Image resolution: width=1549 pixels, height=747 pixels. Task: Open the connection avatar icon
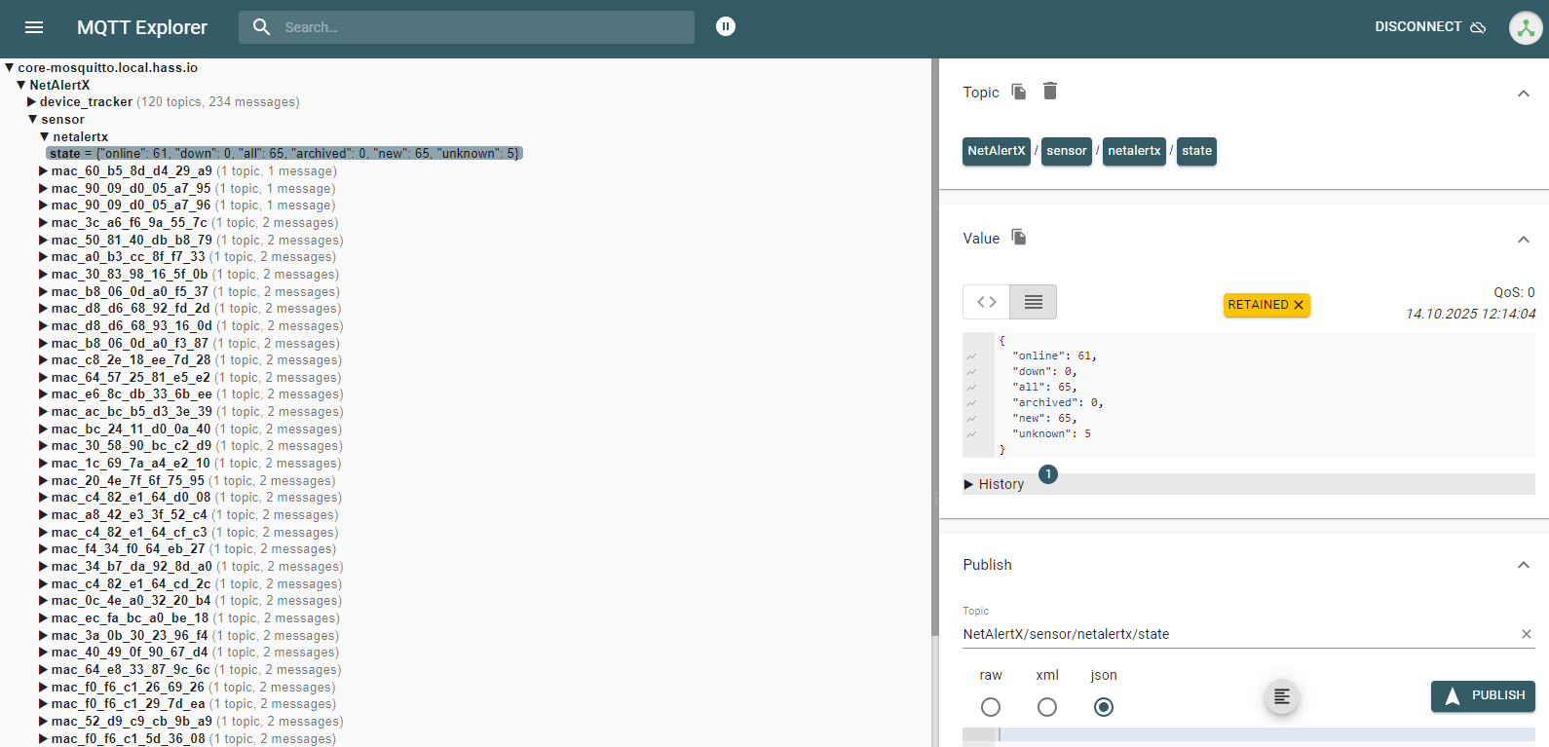click(x=1525, y=28)
